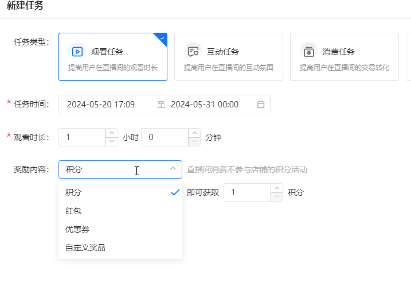Image resolution: width=411 pixels, height=286 pixels.
Task: Click description 提高用户在直播间的互动氛围
Action: point(229,68)
